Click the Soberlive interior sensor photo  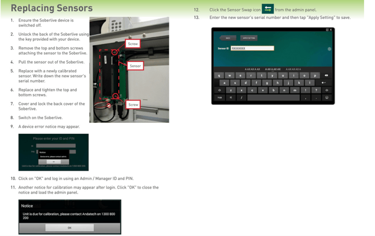(x=129, y=70)
